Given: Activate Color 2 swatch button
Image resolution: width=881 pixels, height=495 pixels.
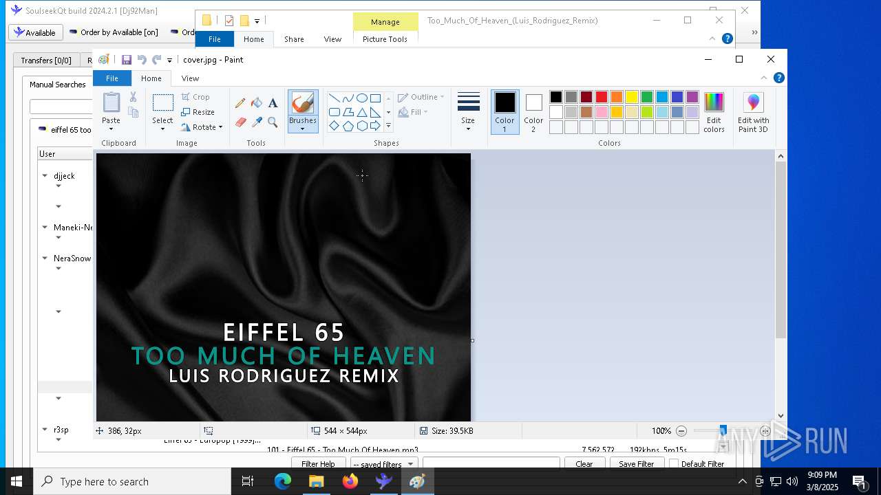Looking at the screenshot, I should tap(533, 113).
